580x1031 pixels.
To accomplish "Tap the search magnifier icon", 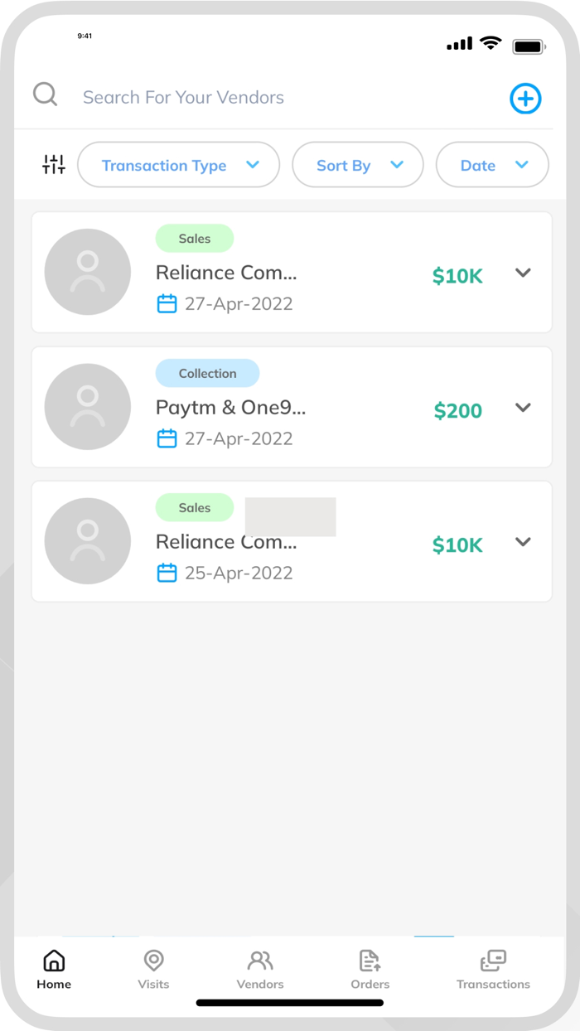I will click(46, 94).
